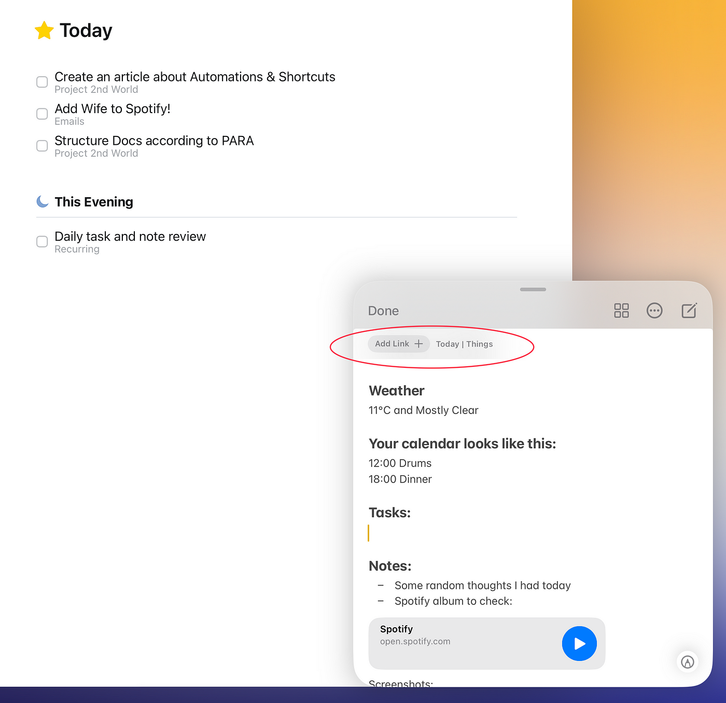
Task: Click 'Project 2nd World' under Structure Docs task
Action: pyautogui.click(x=96, y=153)
